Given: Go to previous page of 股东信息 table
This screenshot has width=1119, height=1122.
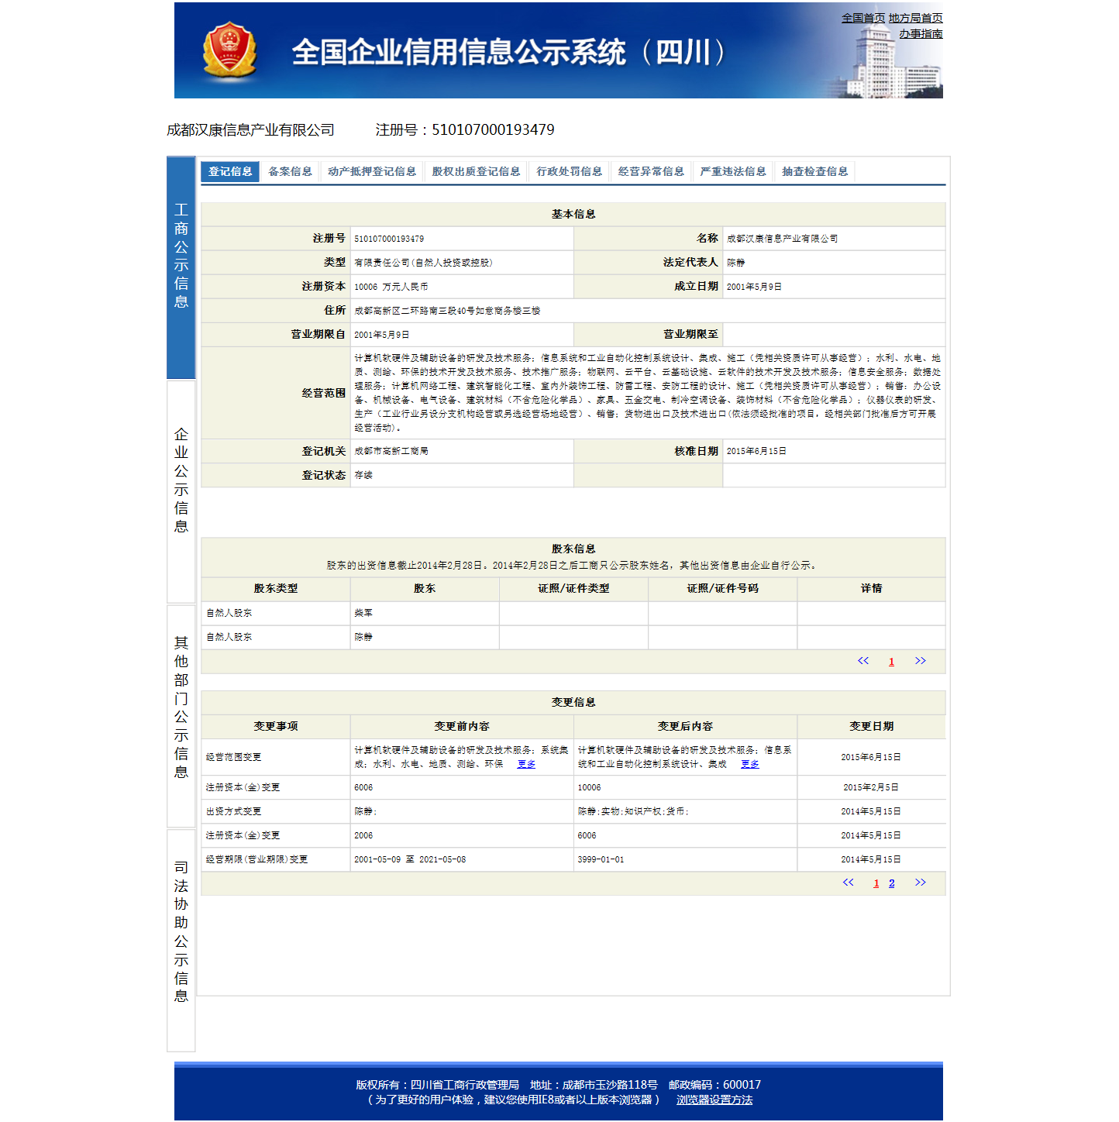Looking at the screenshot, I should click(x=862, y=661).
